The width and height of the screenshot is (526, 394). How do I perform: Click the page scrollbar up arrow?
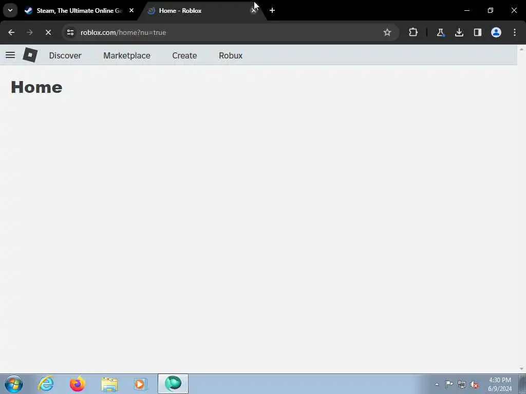click(521, 49)
